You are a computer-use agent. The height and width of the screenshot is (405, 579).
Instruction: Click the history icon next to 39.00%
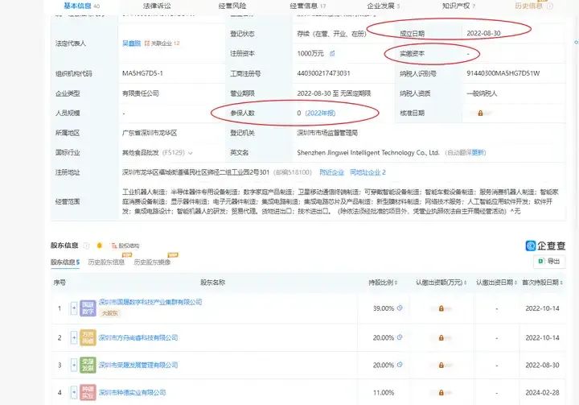pos(400,308)
